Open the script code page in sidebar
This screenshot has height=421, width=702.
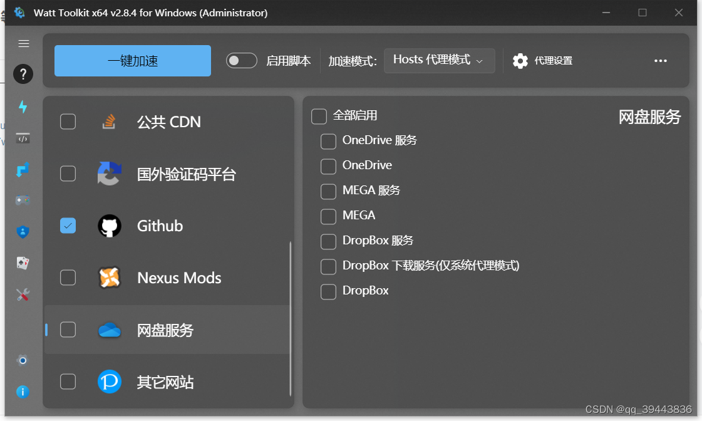coord(23,138)
